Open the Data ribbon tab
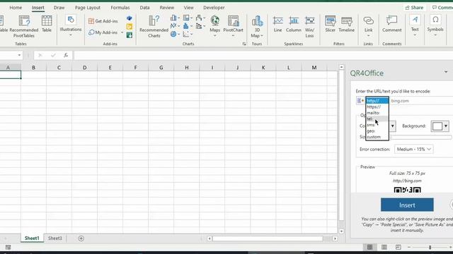This screenshot has width=453, height=254. click(144, 8)
